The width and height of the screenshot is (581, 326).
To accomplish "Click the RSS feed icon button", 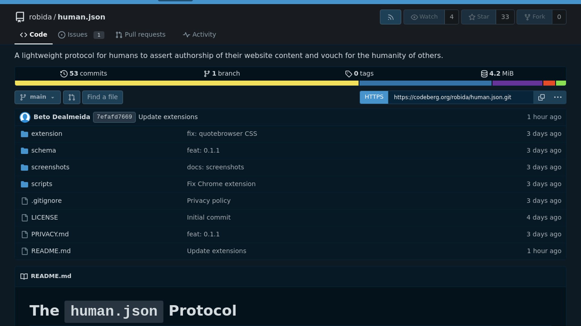I will [x=390, y=17].
